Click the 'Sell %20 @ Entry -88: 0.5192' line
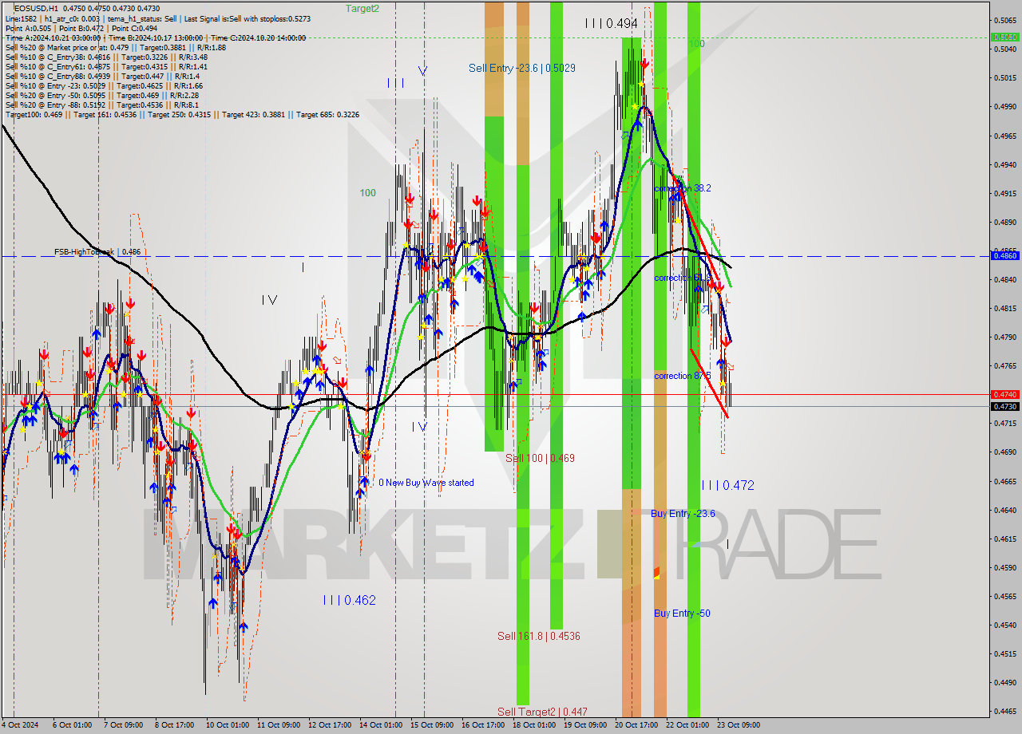 click(102, 105)
